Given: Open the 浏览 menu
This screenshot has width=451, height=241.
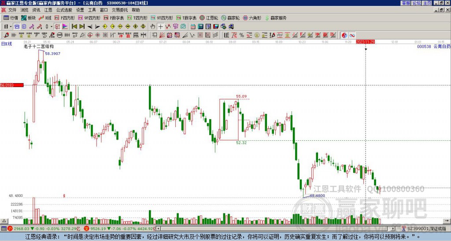Looking at the screenshot, I should tap(24, 10).
